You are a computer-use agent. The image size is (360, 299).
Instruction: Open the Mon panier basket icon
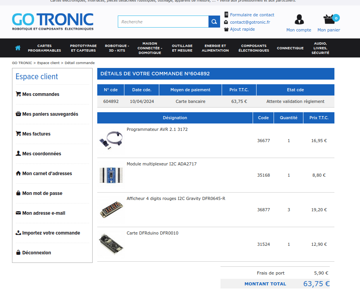click(x=329, y=19)
